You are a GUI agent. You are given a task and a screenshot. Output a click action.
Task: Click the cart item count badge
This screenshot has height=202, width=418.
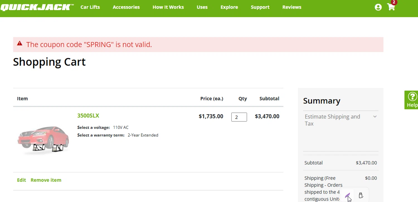point(394,2)
